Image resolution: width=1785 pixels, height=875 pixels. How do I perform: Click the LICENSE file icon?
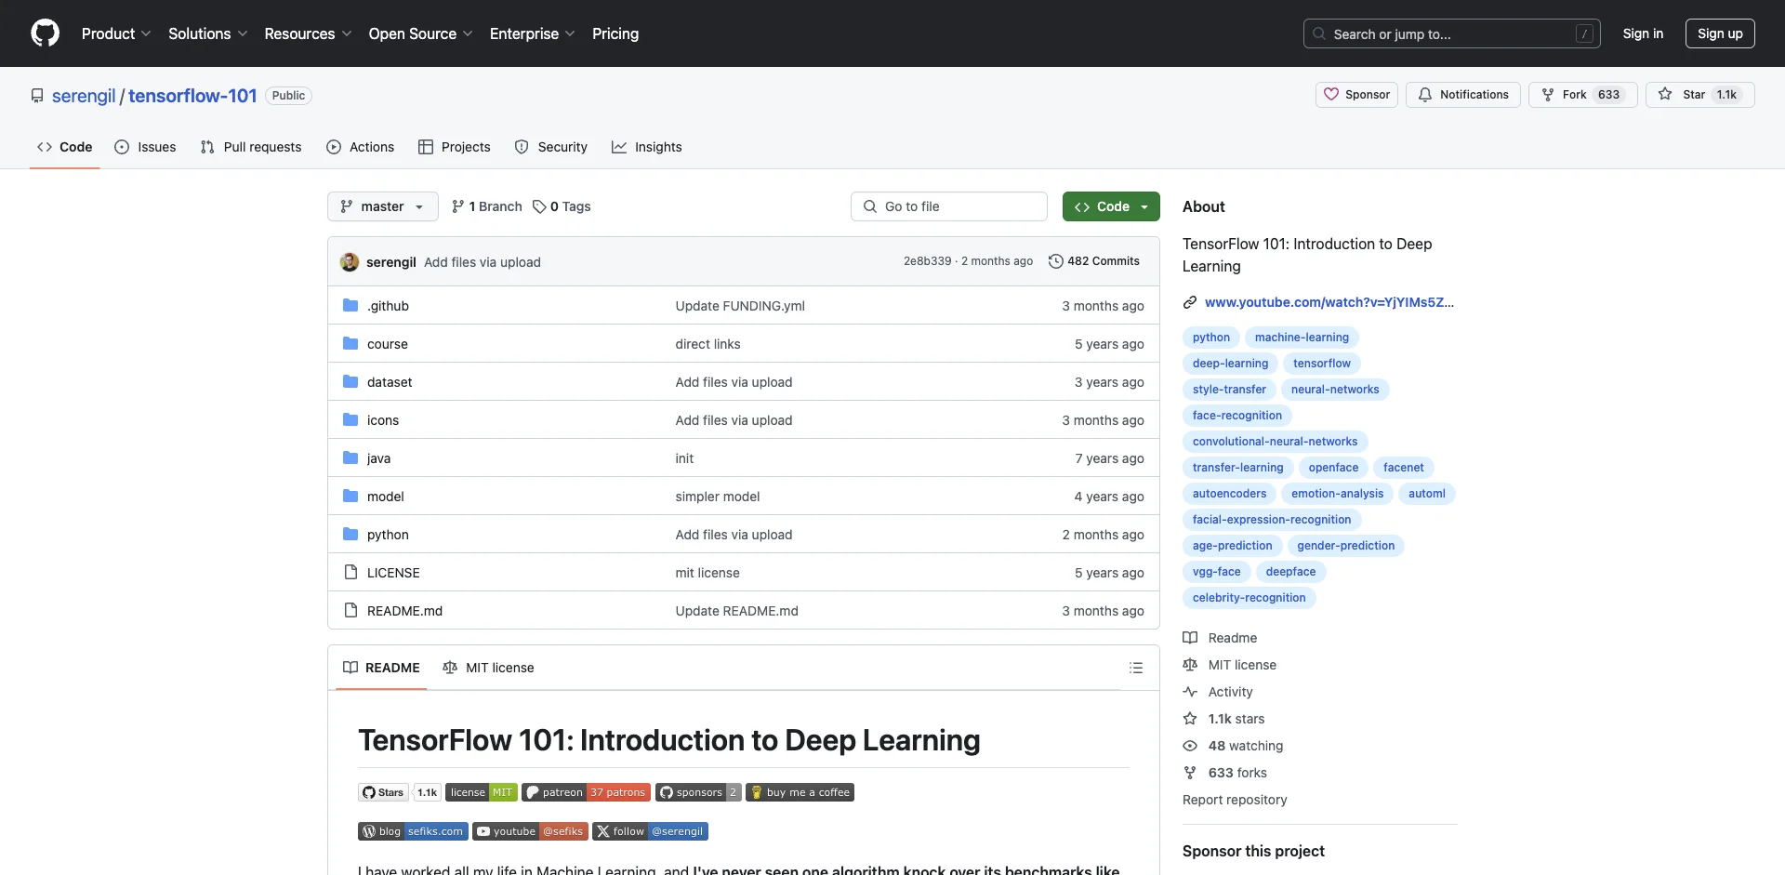point(350,573)
